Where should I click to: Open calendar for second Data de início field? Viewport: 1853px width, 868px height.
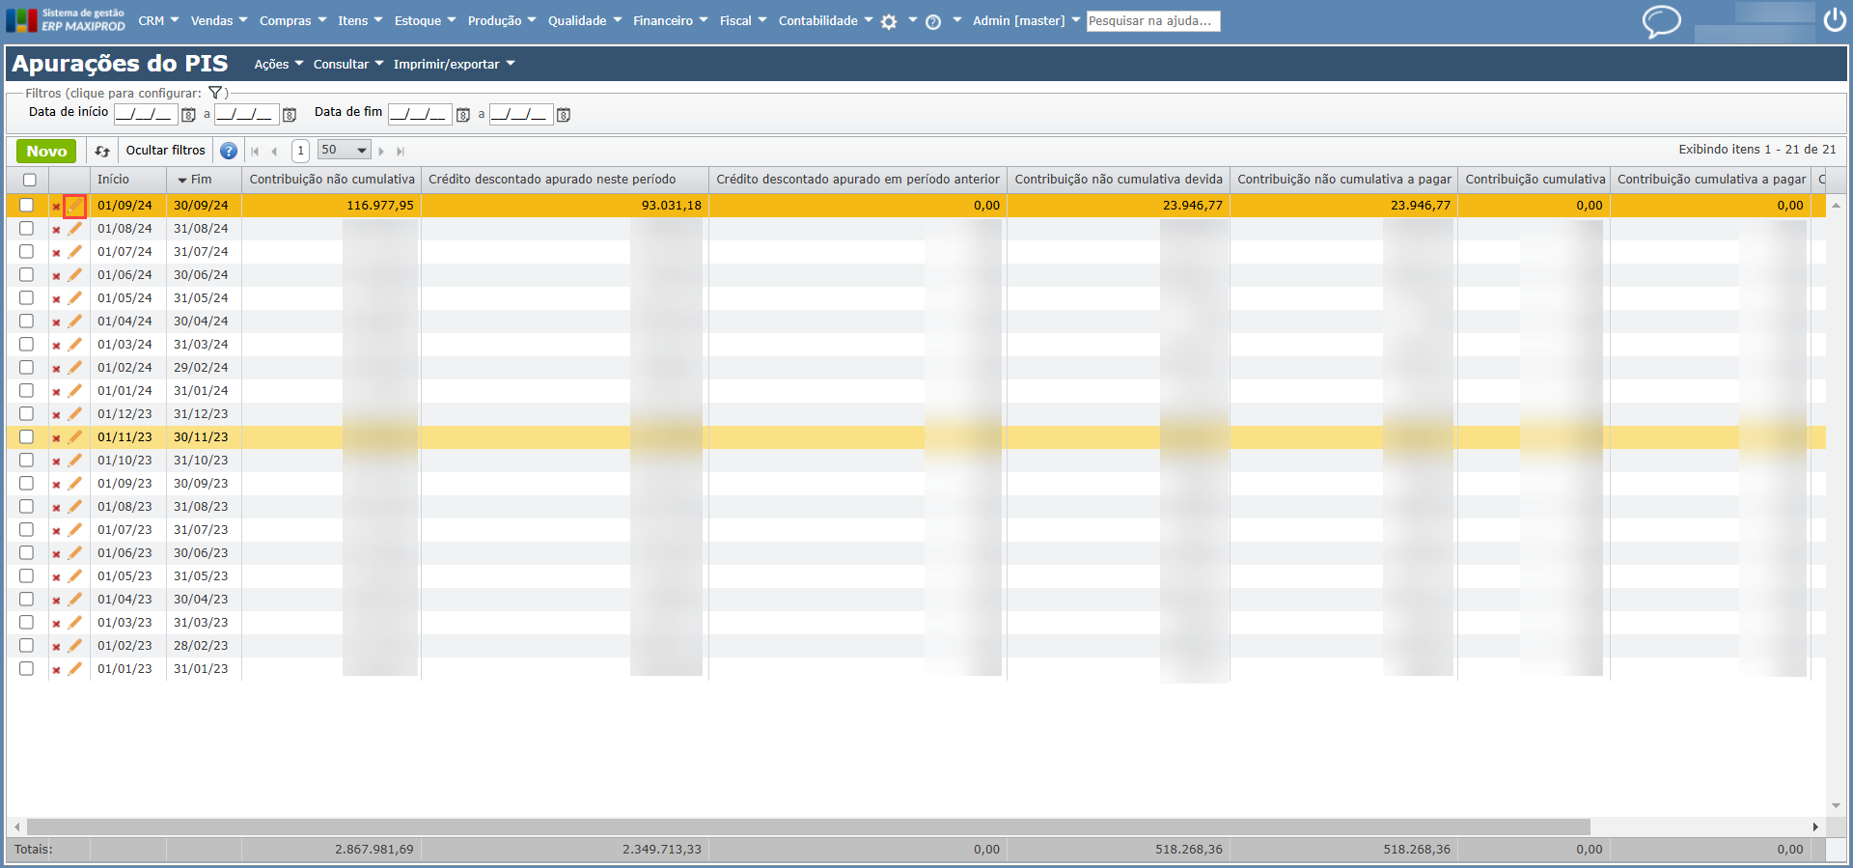[x=290, y=115]
